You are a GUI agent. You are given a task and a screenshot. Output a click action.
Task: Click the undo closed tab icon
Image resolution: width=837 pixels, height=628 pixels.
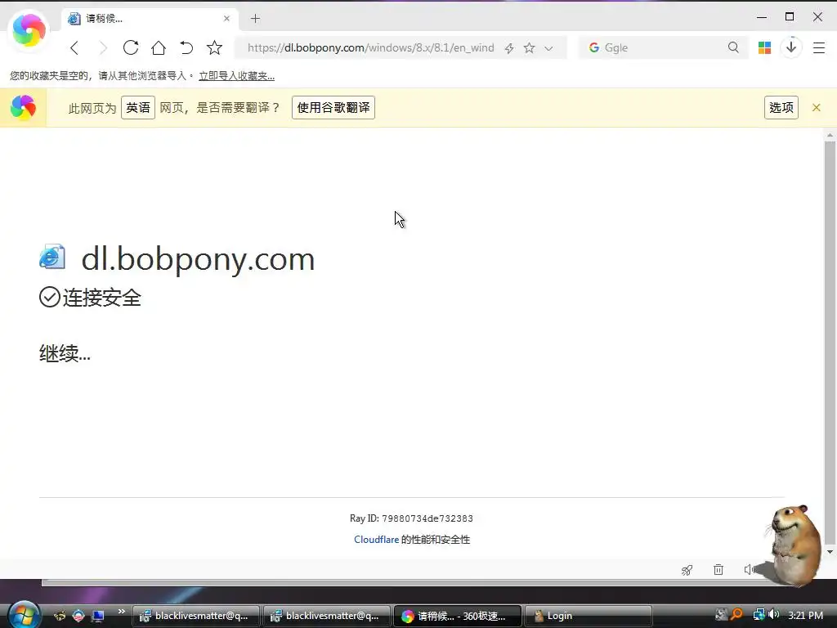pos(186,48)
